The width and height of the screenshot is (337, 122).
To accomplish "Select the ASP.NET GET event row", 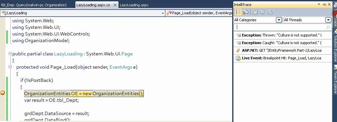I will pos(283,51).
